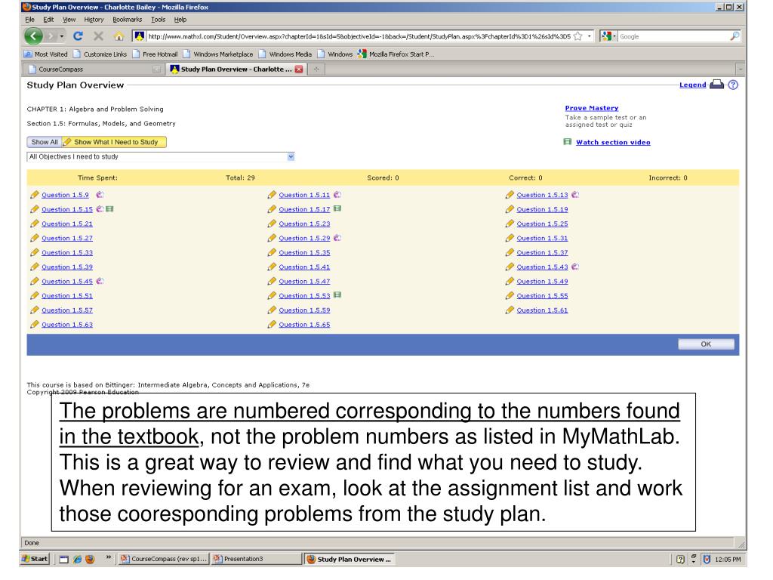
Task: Open the Customize Links bookmark
Action: click(x=100, y=54)
